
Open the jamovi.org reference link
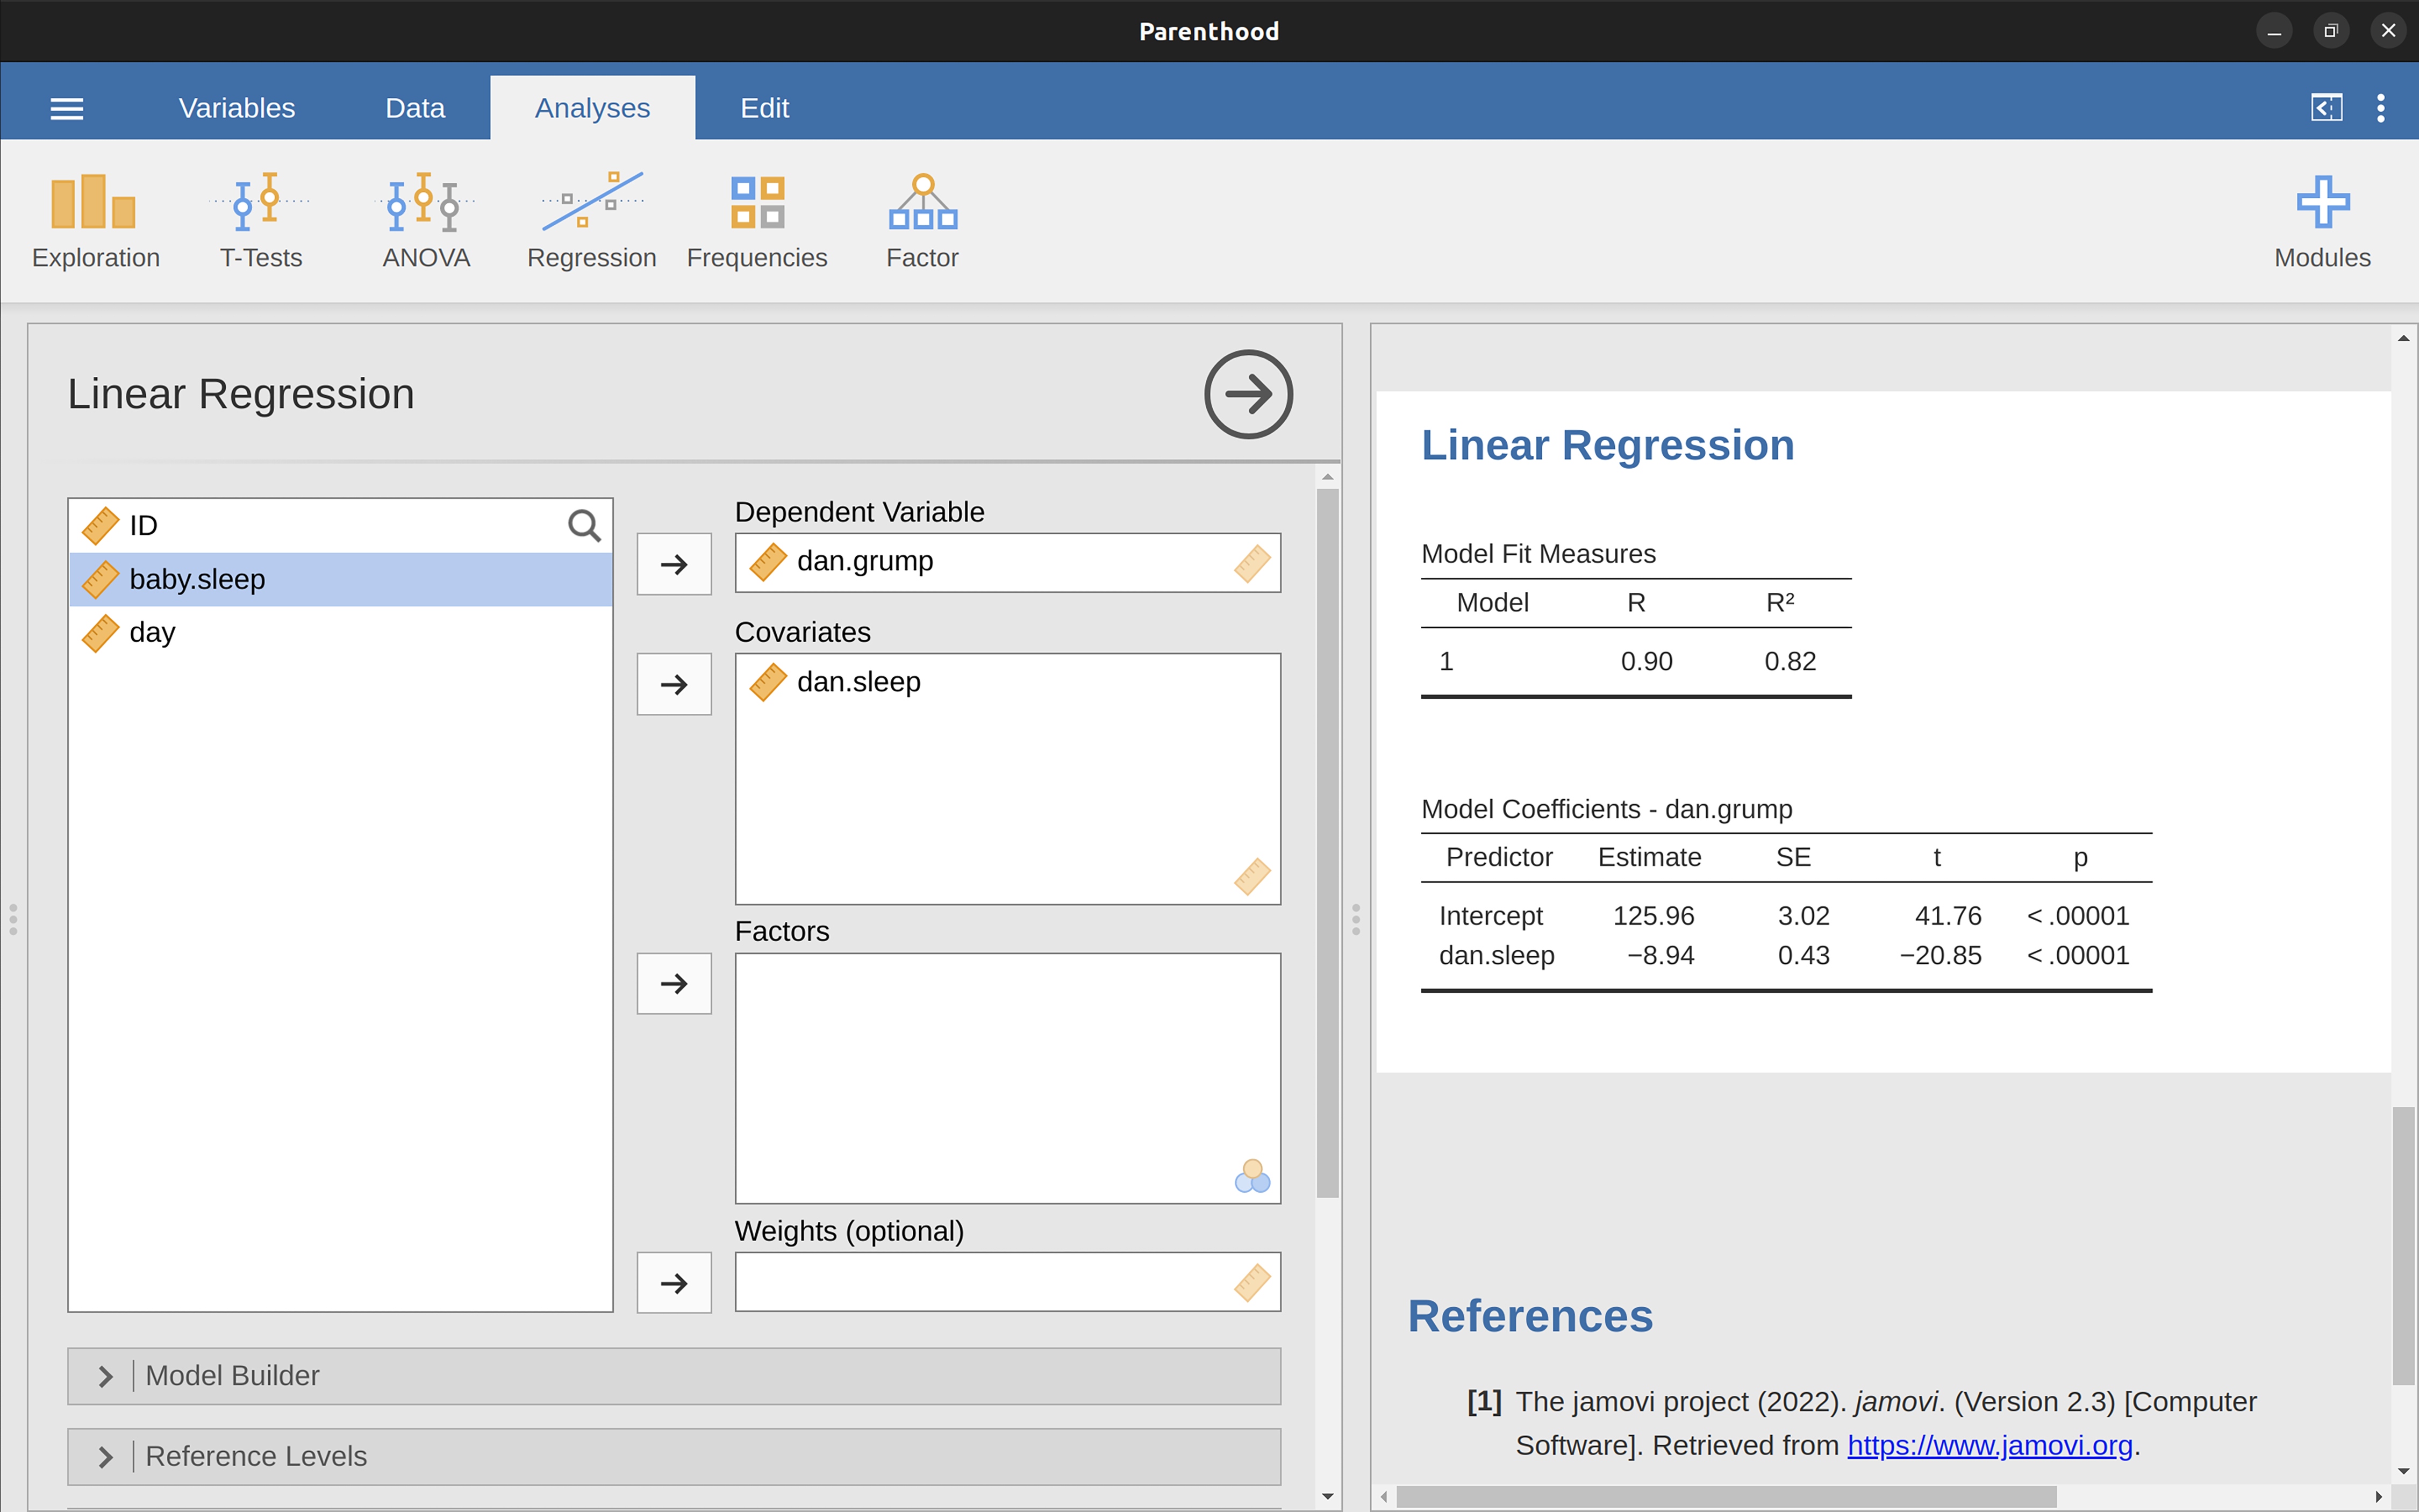click(1989, 1445)
